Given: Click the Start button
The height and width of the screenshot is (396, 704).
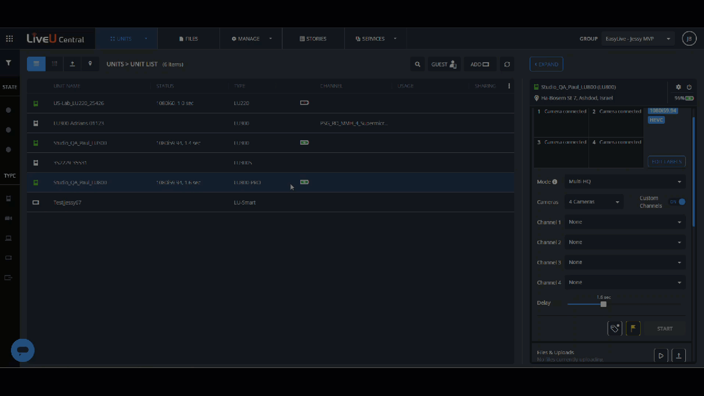Looking at the screenshot, I should tap(665, 328).
